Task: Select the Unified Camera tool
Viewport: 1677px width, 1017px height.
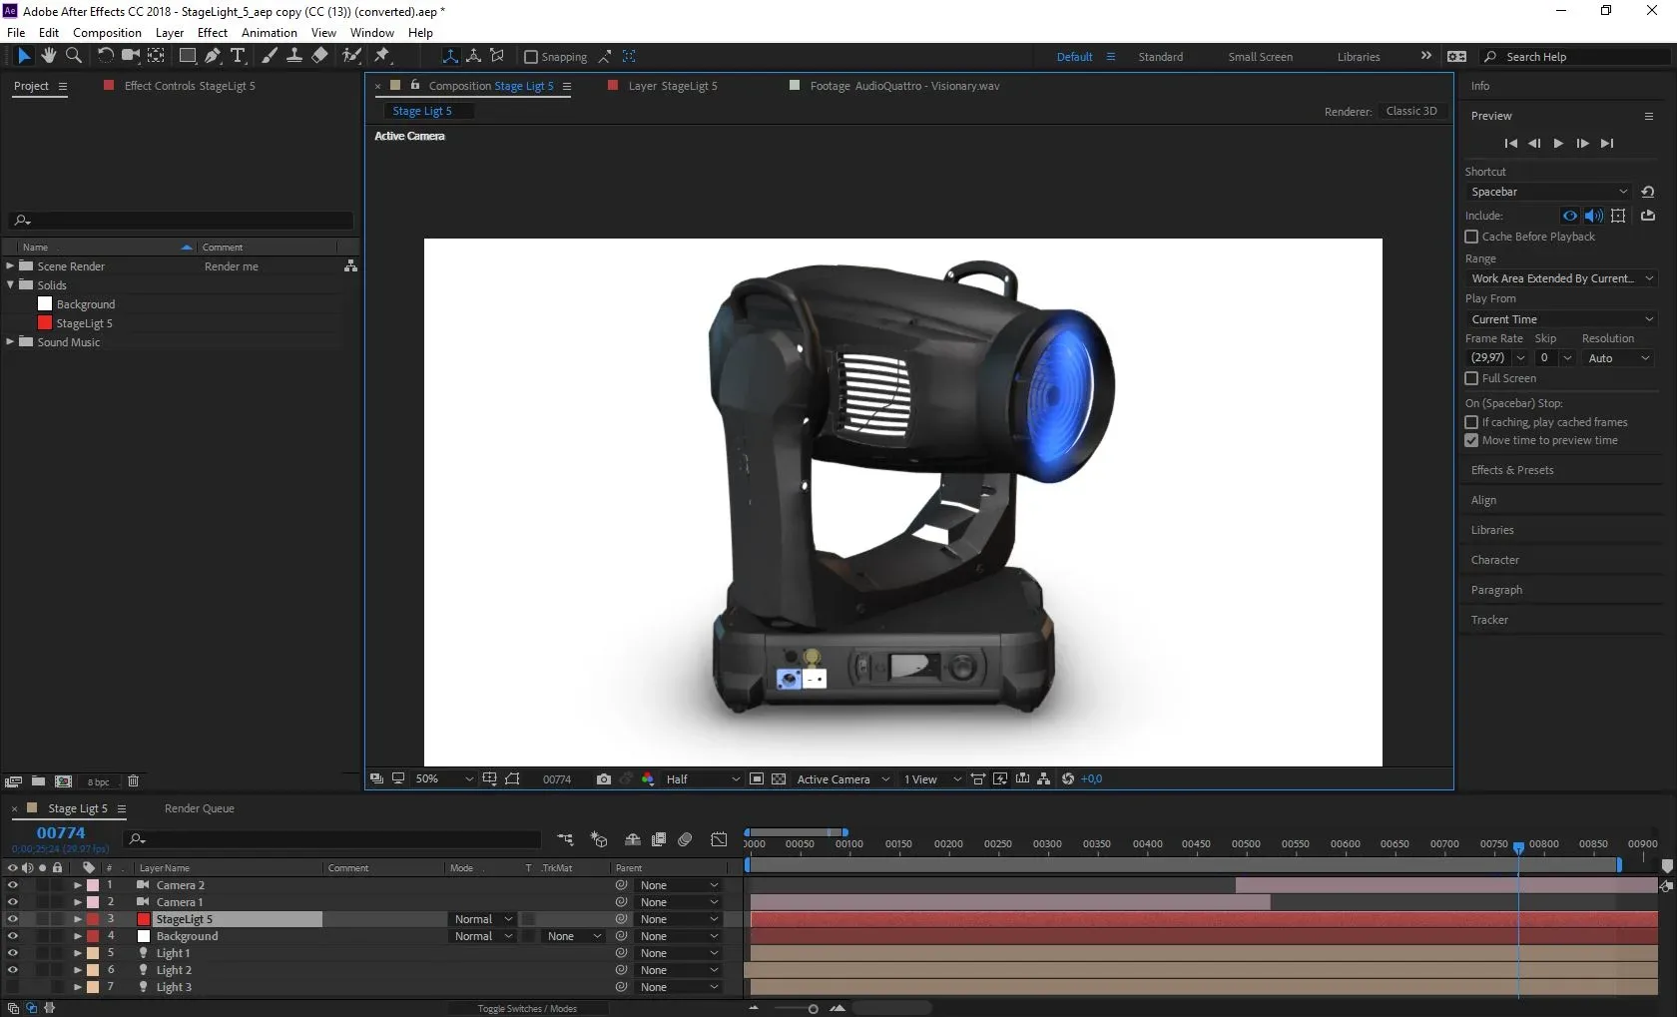Action: coord(130,56)
